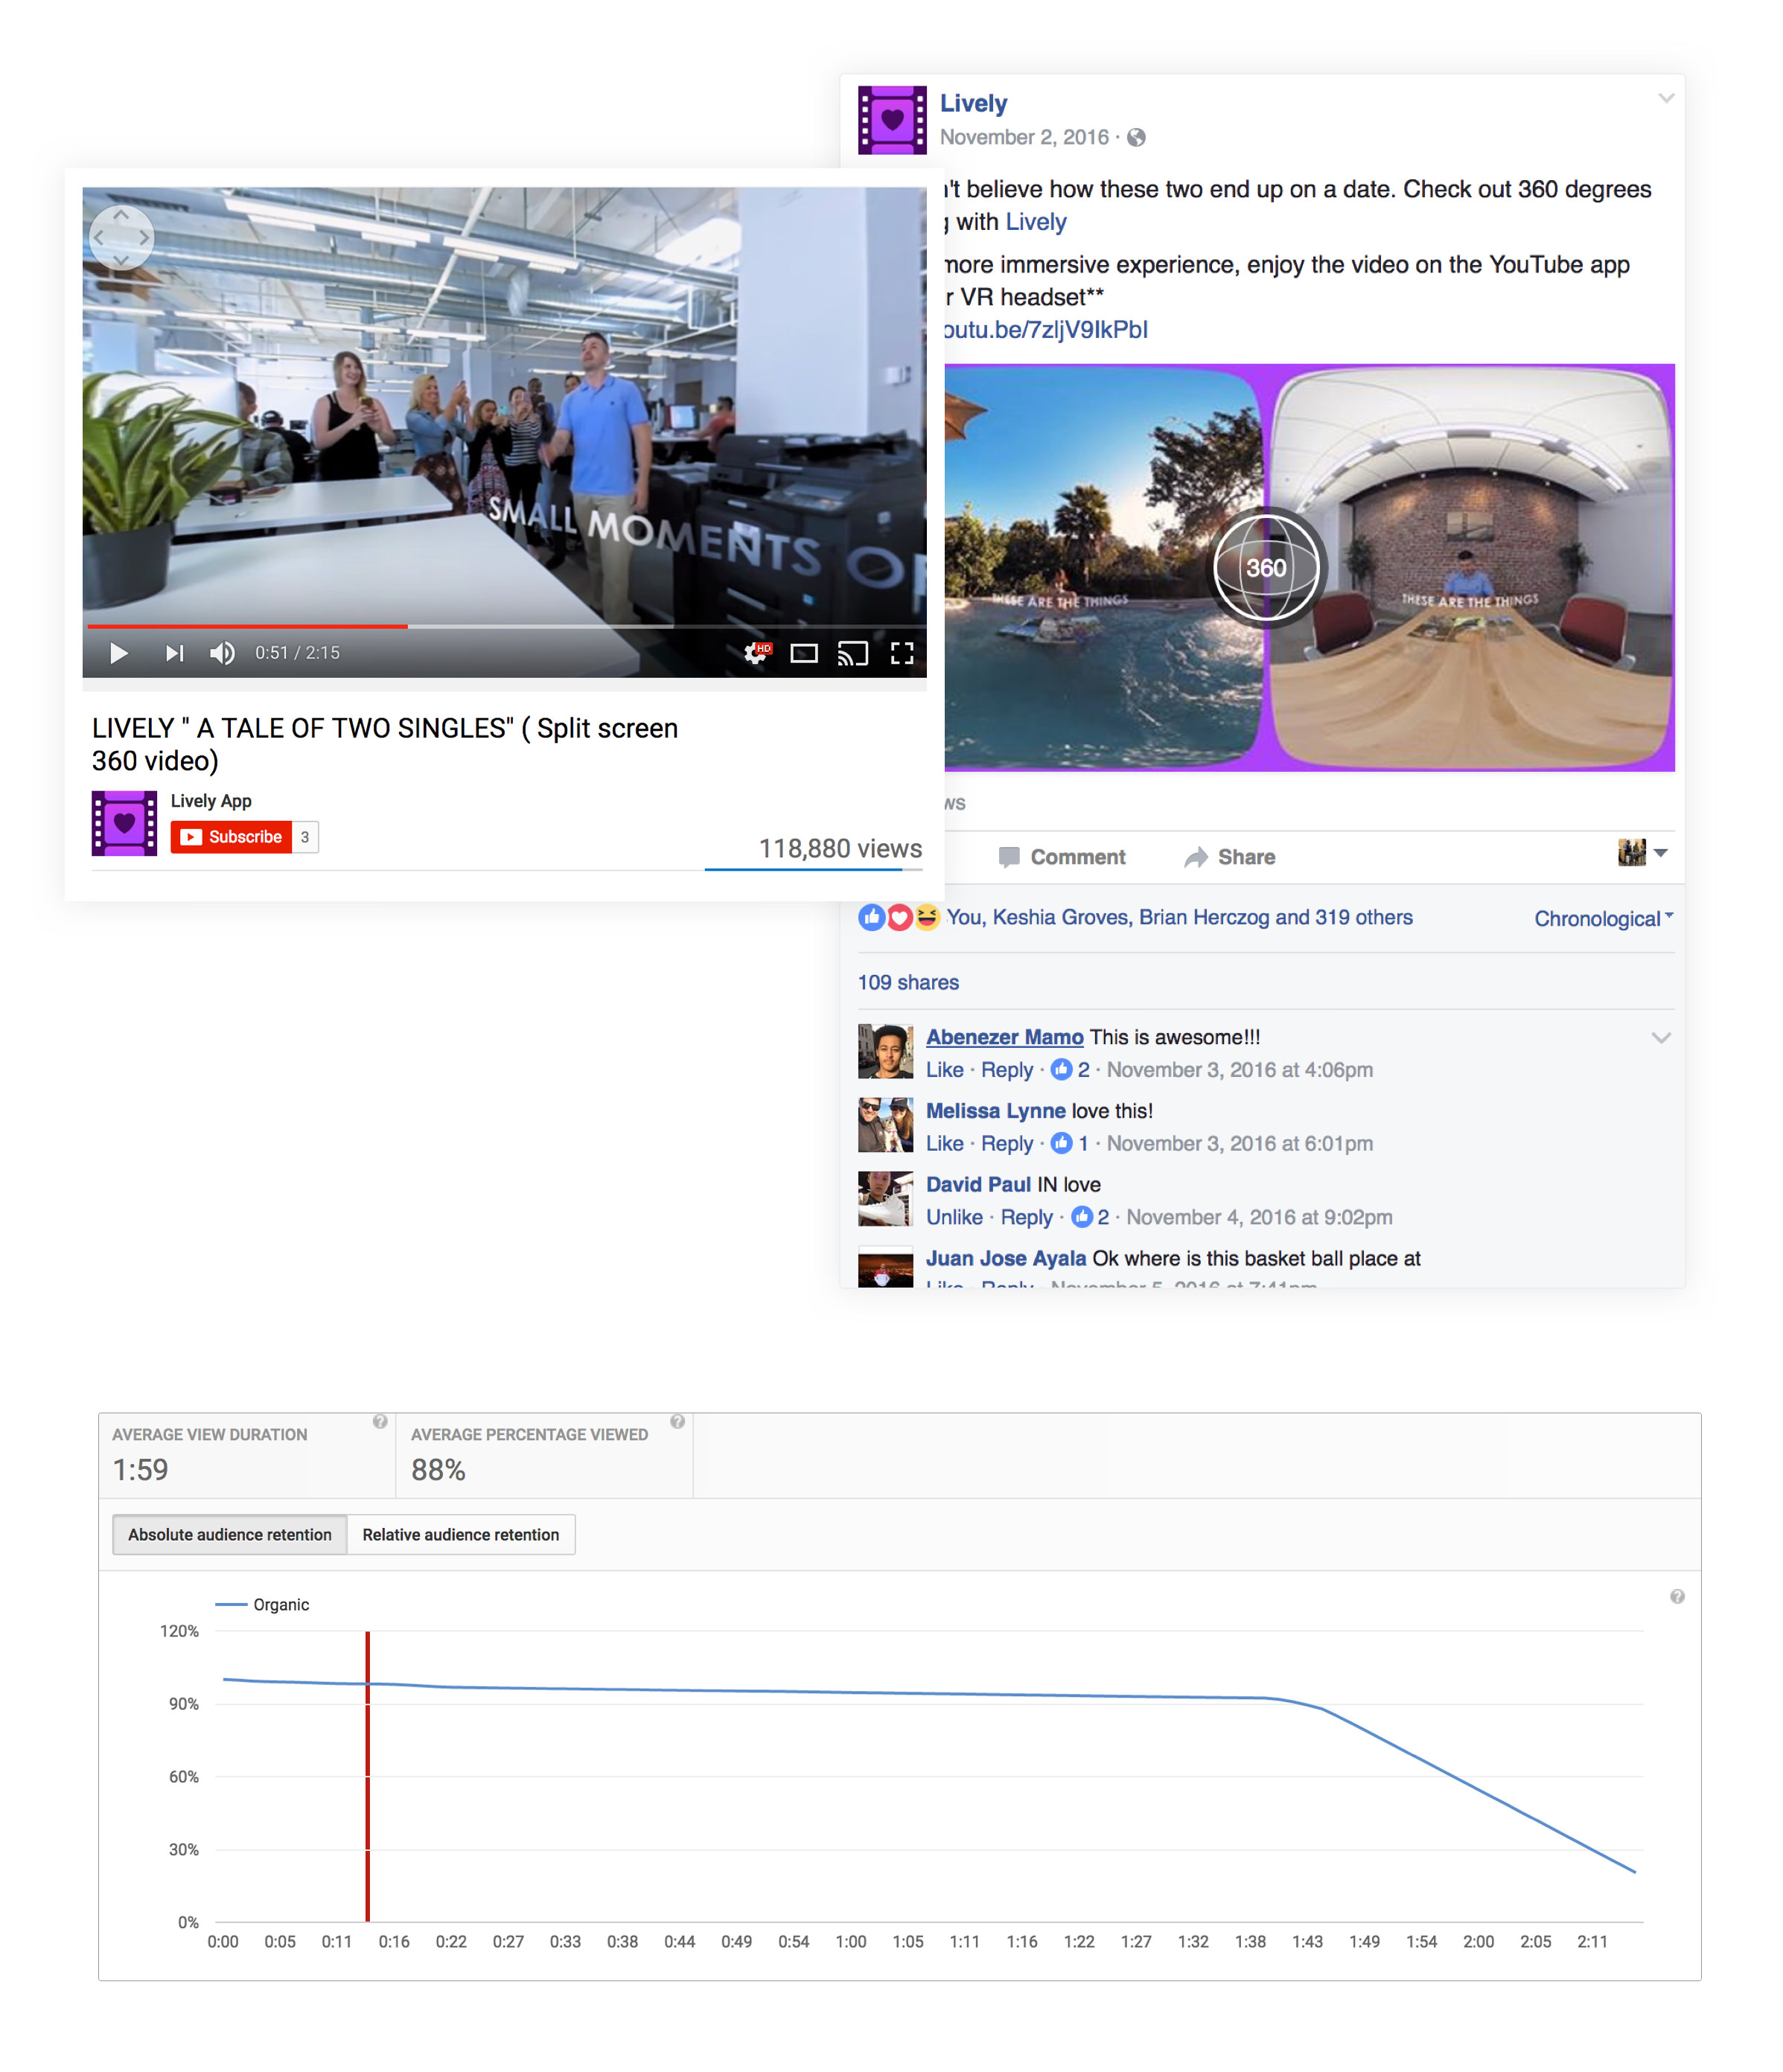1783x2072 pixels.
Task: Unlike David Paul's comment
Action: click(954, 1218)
